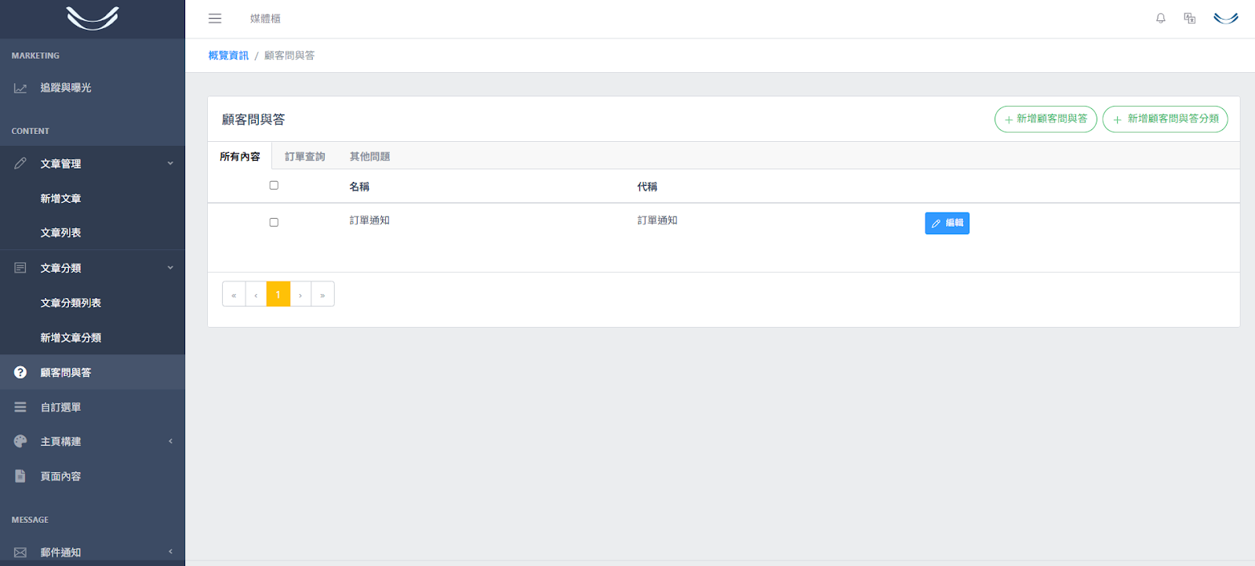This screenshot has height=566, width=1255.
Task: Click the envelope icon beside 郵件通知
Action: 20,553
